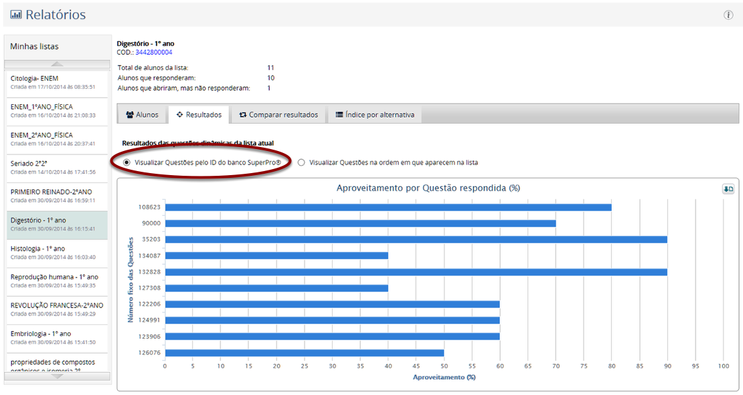Select view questions in list order radio
Viewport: 743px width, 395px height.
301,162
